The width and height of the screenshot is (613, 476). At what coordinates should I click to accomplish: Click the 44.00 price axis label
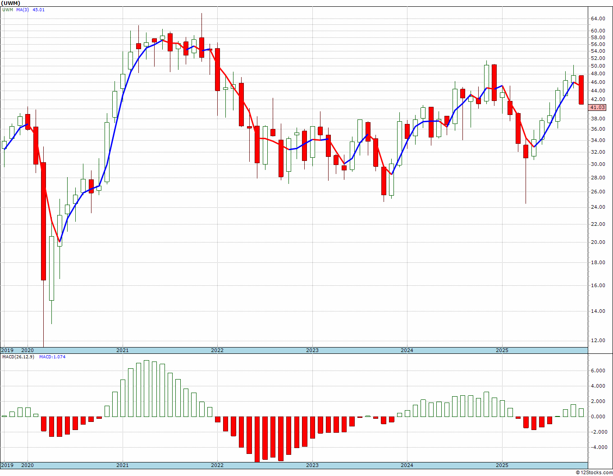pyautogui.click(x=598, y=91)
